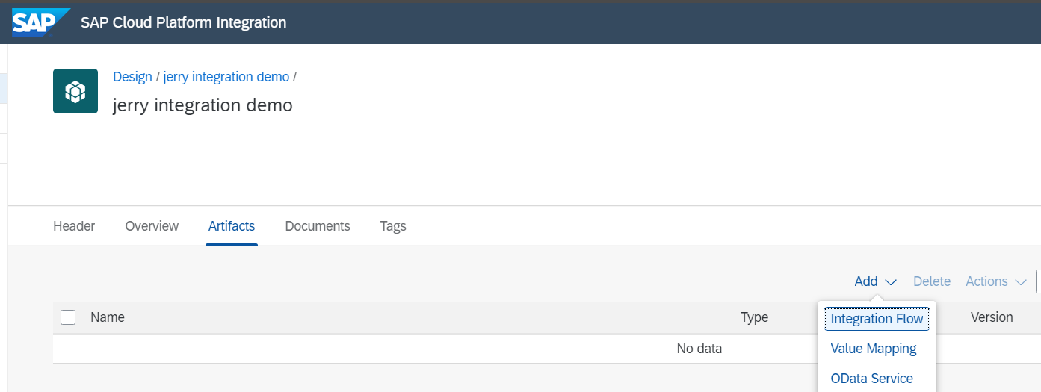Click the Type column header
This screenshot has width=1041, height=392.
point(754,317)
